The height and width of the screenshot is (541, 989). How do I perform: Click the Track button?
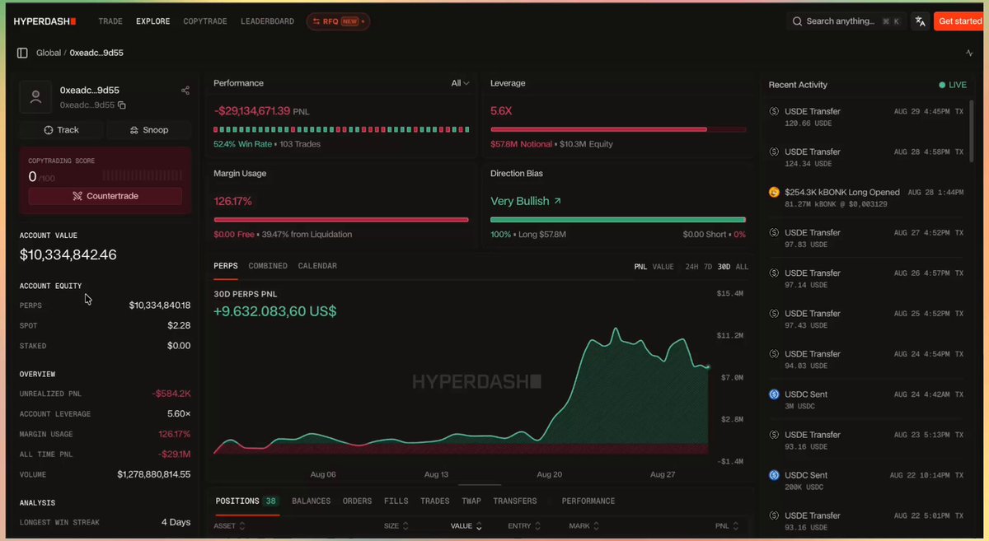[62, 130]
